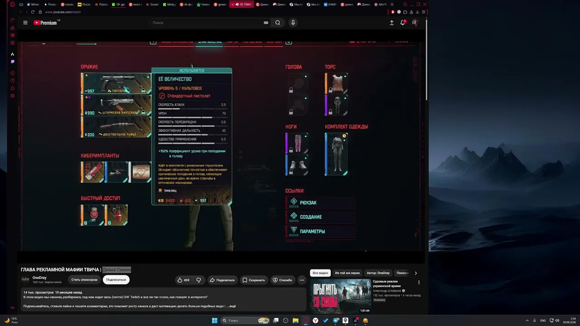This screenshot has width=580, height=326.
Task: Open the OneDray channel name link
Action: pos(39,278)
